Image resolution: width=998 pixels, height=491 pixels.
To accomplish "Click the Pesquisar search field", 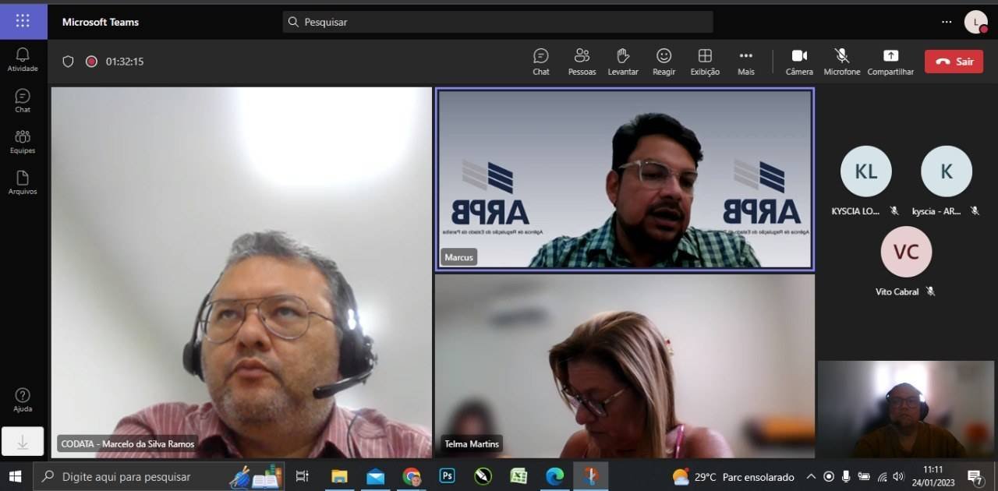I will tap(497, 22).
